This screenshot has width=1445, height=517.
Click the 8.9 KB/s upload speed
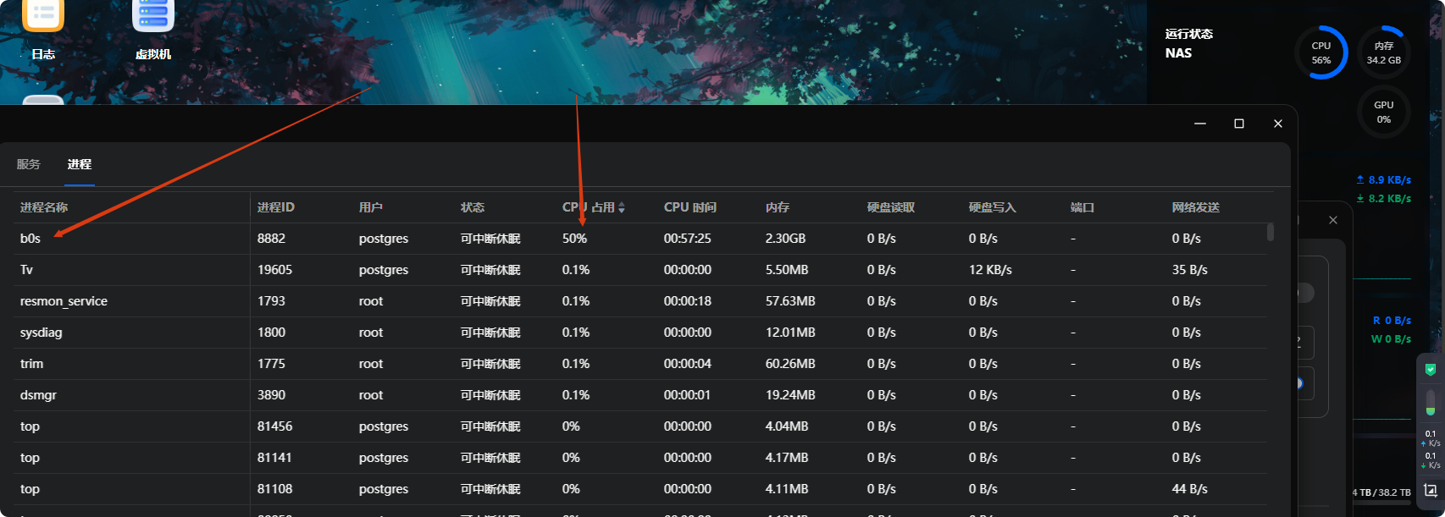[x=1384, y=180]
